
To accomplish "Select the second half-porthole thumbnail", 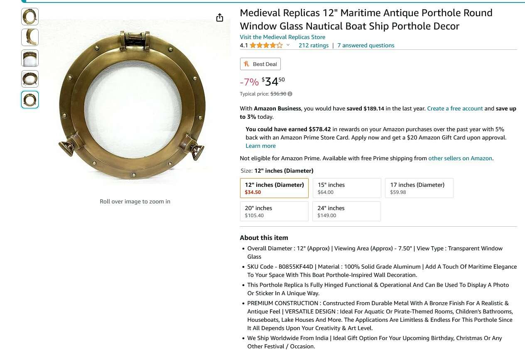I will [29, 37].
